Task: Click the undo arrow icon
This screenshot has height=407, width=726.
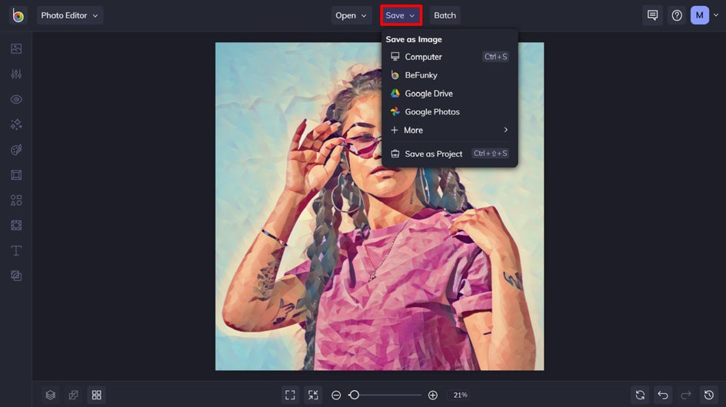Action: [663, 395]
